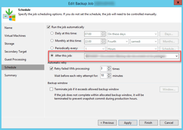Enable Terminate job if exceeds backup window
The height and width of the screenshot is (130, 183).
click(x=51, y=89)
